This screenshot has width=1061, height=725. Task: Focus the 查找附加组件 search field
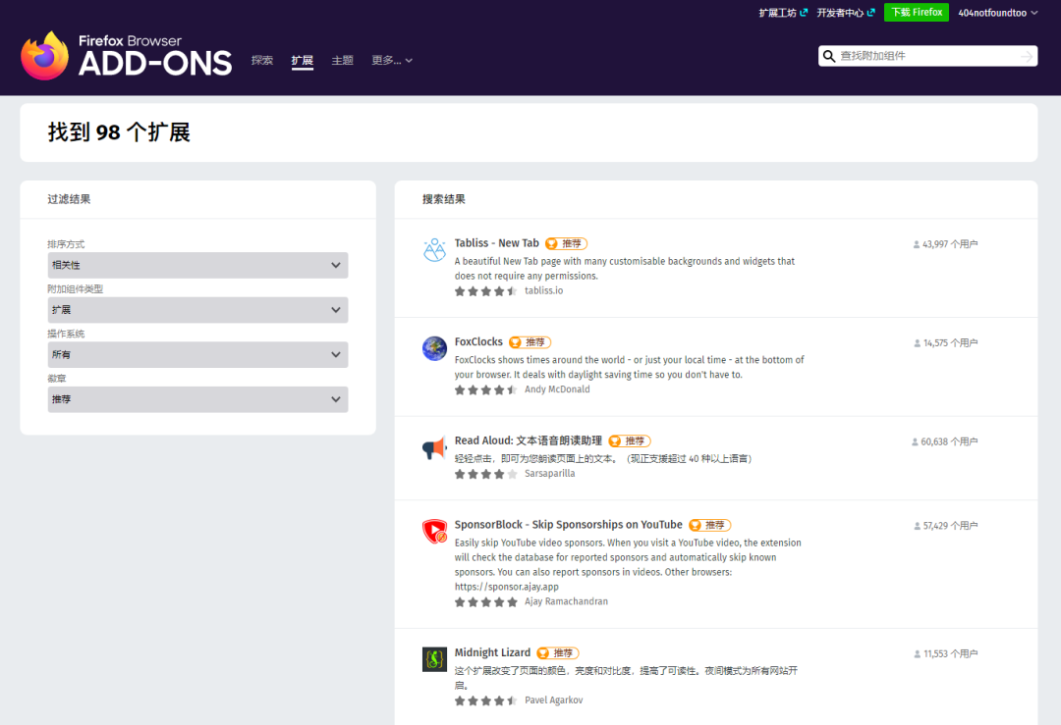pos(927,56)
